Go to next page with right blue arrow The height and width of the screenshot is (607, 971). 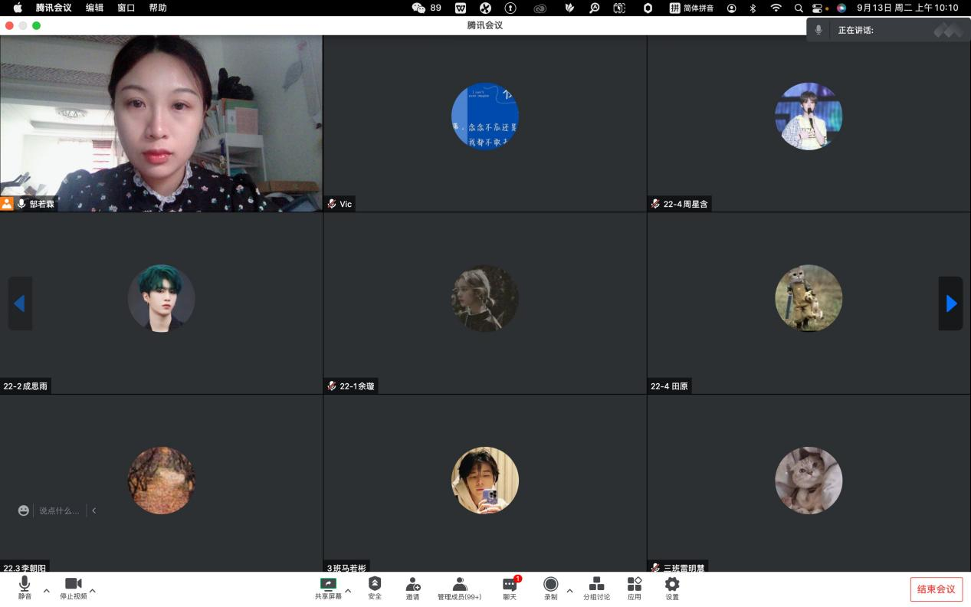950,303
